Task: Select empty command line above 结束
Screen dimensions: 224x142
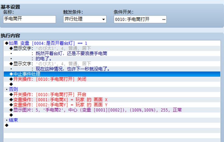Action: point(112,115)
